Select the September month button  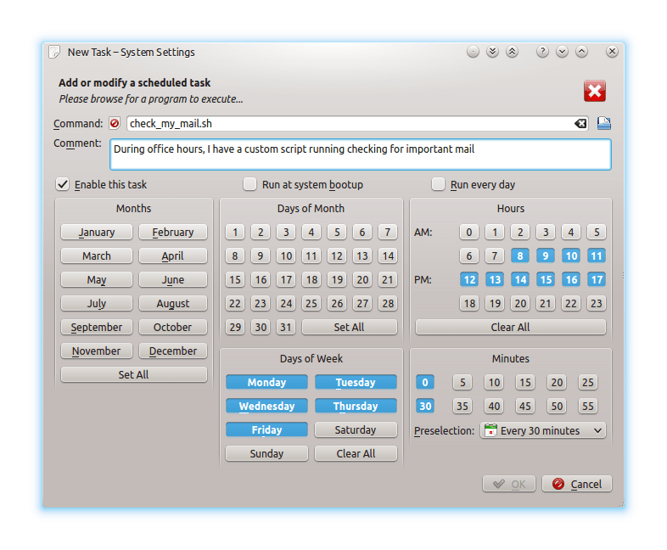(x=97, y=327)
